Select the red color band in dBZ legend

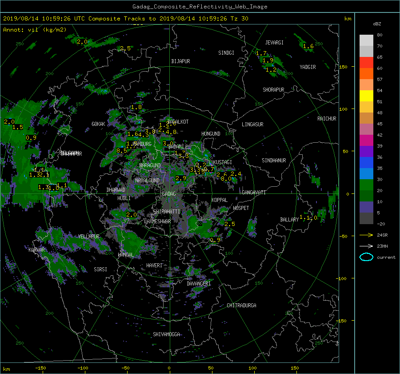tap(366, 62)
